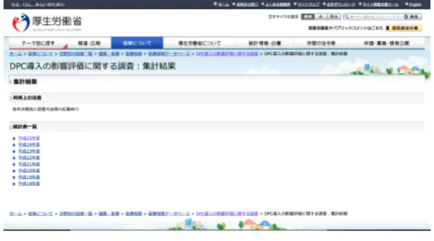Open the 平成25年度 statistics link

click(x=29, y=138)
